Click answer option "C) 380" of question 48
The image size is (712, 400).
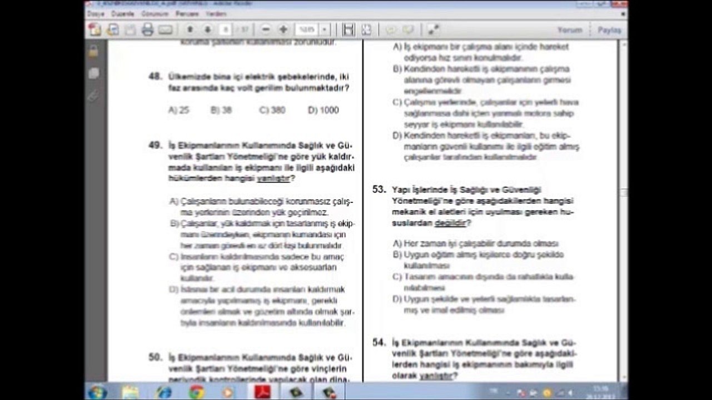(272, 110)
